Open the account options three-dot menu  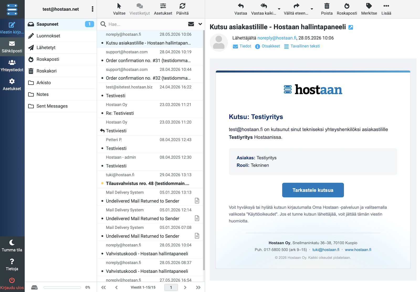[x=92, y=9]
